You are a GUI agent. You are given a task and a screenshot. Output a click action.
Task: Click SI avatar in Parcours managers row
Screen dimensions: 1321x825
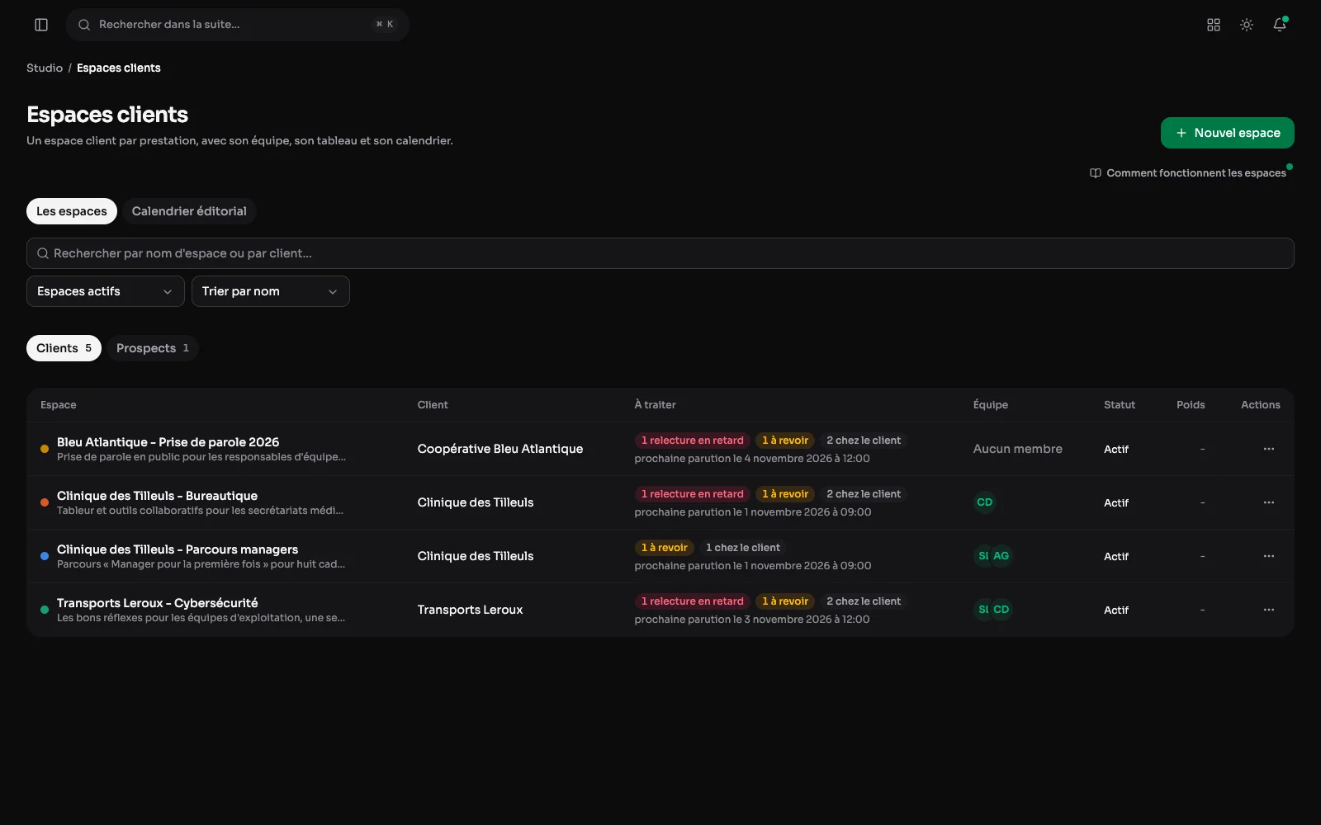coord(982,556)
